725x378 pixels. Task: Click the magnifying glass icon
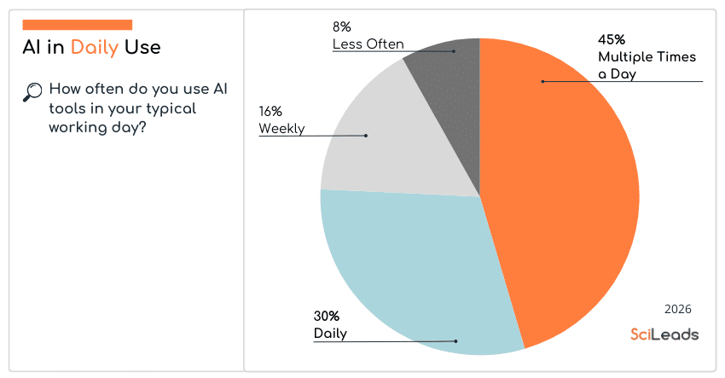tap(32, 92)
